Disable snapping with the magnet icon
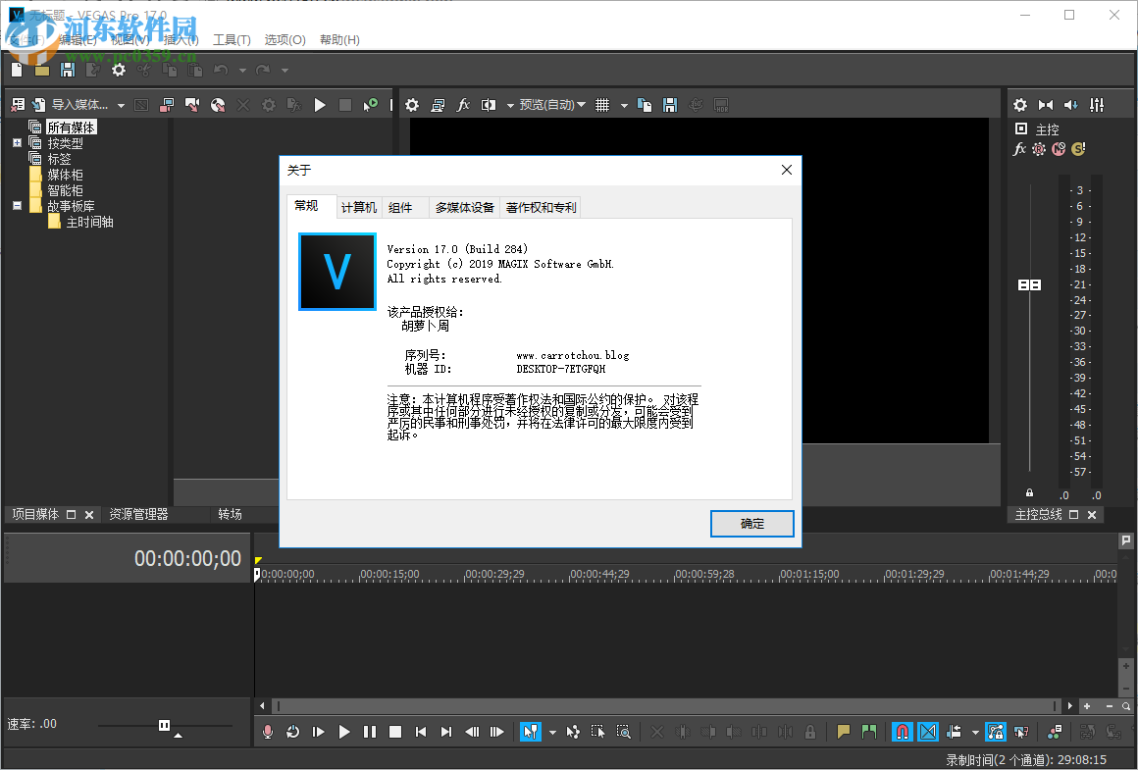Screen dimensions: 1138x770 coord(902,732)
